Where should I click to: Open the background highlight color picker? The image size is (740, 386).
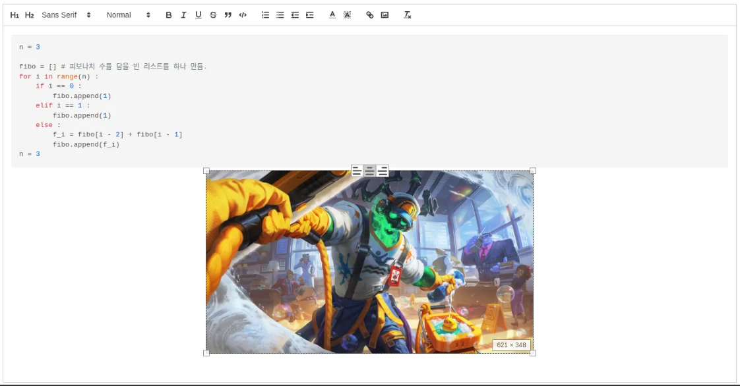[x=348, y=15]
